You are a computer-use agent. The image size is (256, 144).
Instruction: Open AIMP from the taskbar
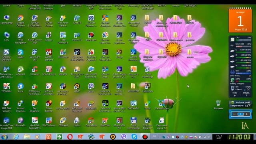pyautogui.click(x=113, y=136)
